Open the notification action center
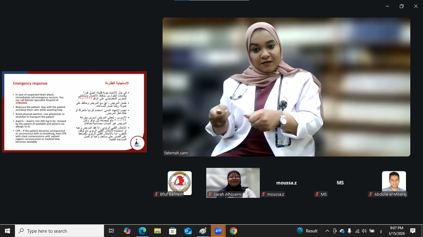The image size is (423, 237). (x=413, y=231)
